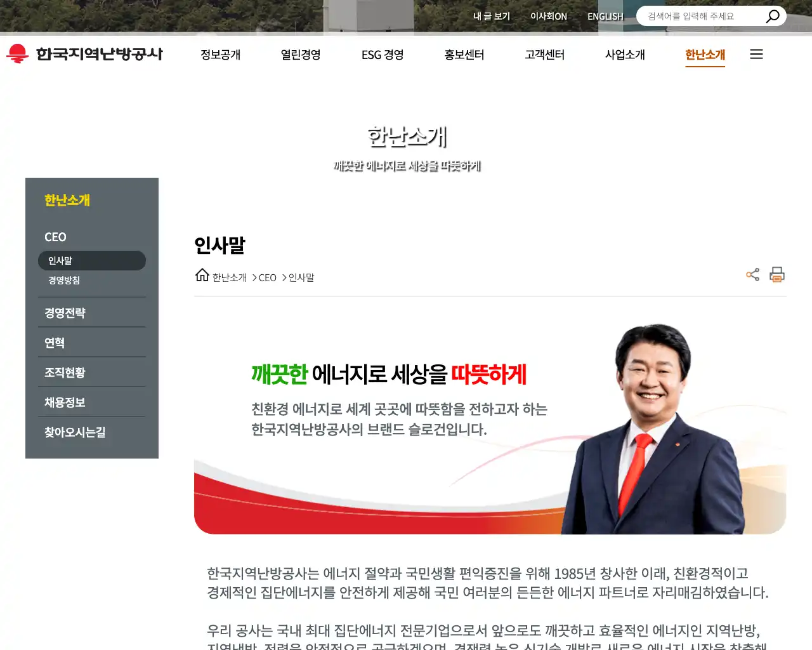Open 정보공개 menu
The image size is (812, 650).
point(221,55)
